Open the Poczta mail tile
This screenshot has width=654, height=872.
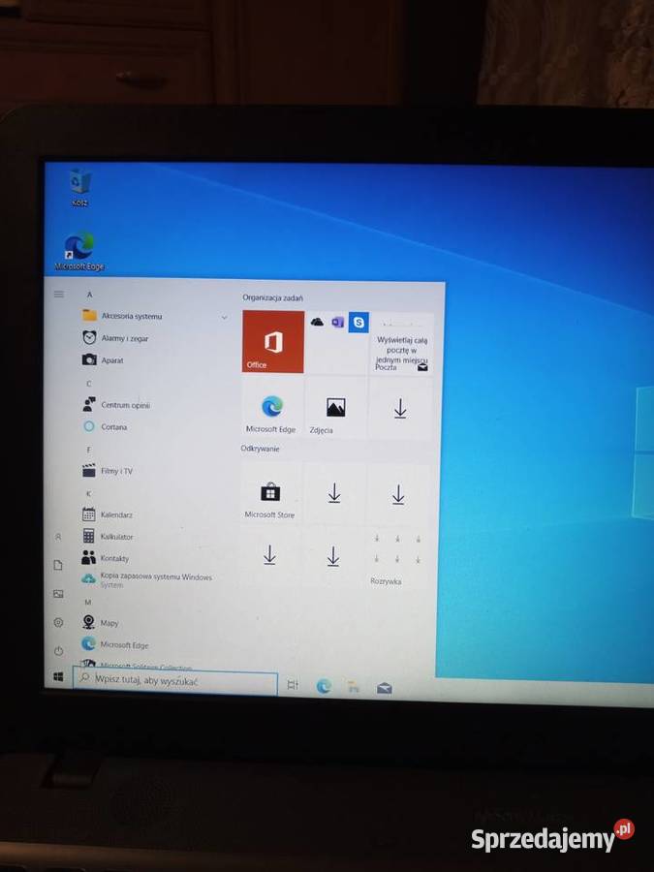point(402,343)
